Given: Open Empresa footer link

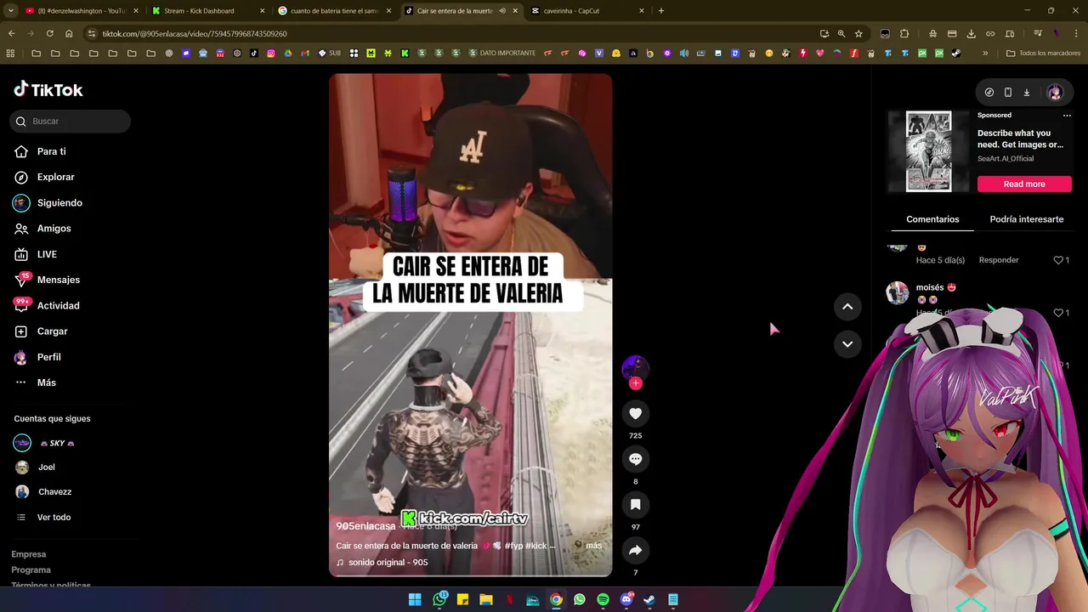Looking at the screenshot, I should [29, 554].
